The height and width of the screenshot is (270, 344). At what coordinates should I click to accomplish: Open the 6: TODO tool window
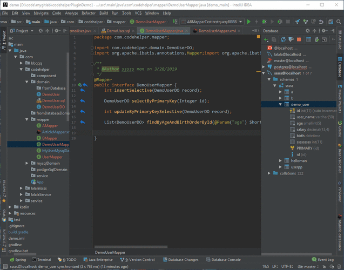pos(67,260)
